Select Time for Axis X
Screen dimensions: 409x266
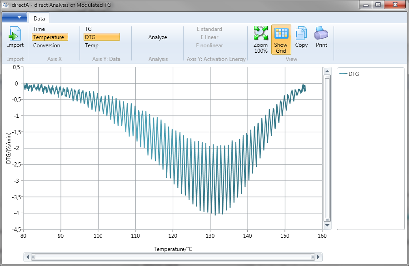(x=39, y=29)
